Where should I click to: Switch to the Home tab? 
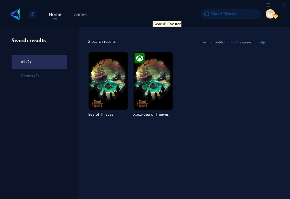click(55, 14)
